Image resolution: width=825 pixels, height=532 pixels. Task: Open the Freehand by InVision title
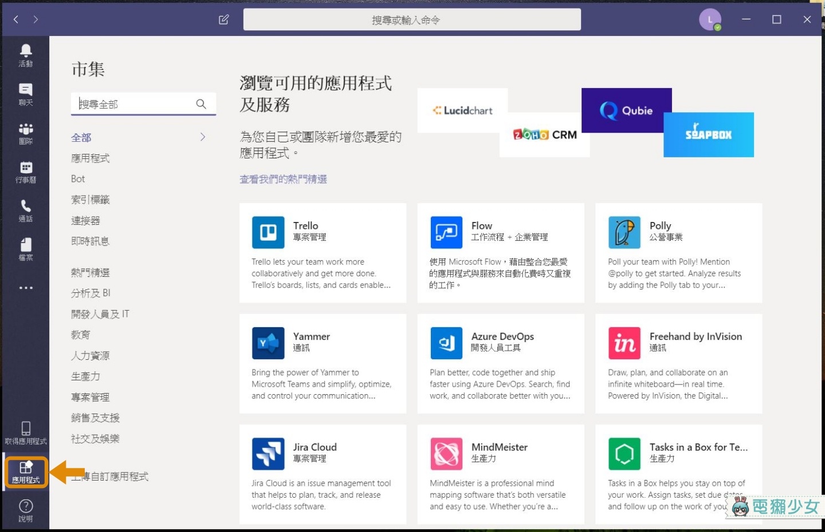(696, 336)
